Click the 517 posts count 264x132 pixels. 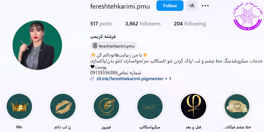click(x=101, y=24)
